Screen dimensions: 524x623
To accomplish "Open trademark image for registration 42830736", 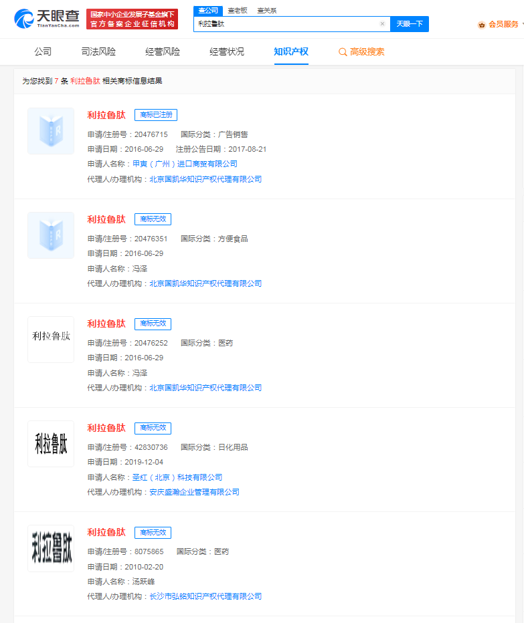I will point(51,444).
